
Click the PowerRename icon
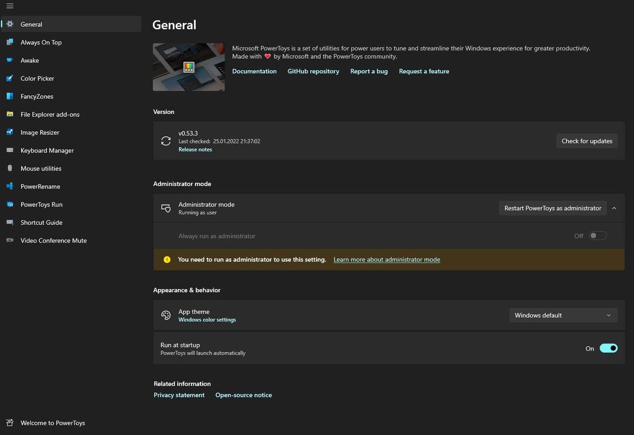(x=10, y=186)
